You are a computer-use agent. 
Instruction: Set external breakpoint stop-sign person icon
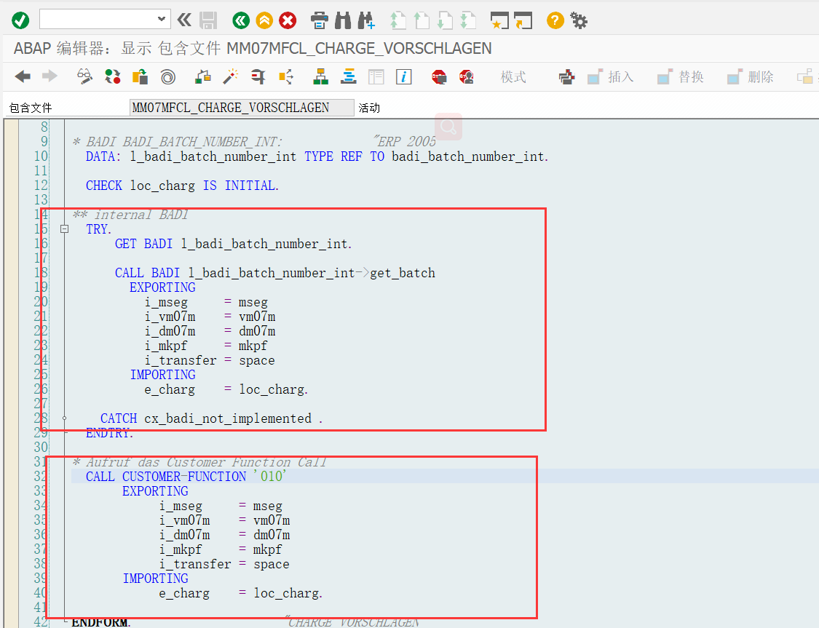click(467, 76)
